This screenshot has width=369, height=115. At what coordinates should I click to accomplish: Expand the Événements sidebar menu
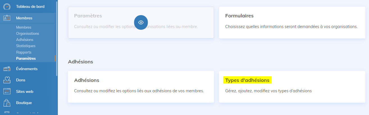(x=27, y=69)
